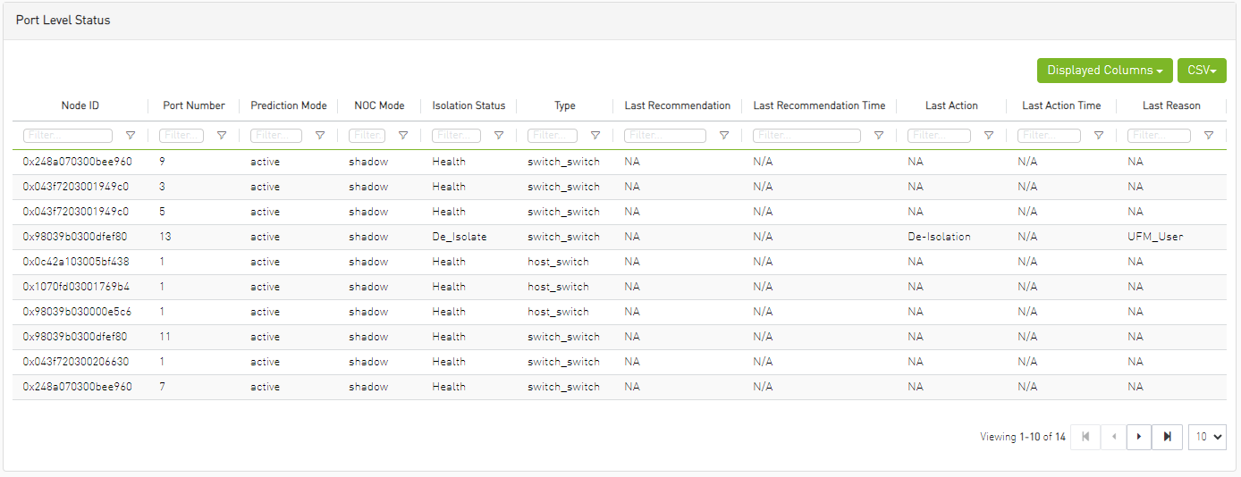Viewport: 1241px width, 477px height.
Task: Select row for node 0x0c42a103005bf438
Action: point(76,262)
